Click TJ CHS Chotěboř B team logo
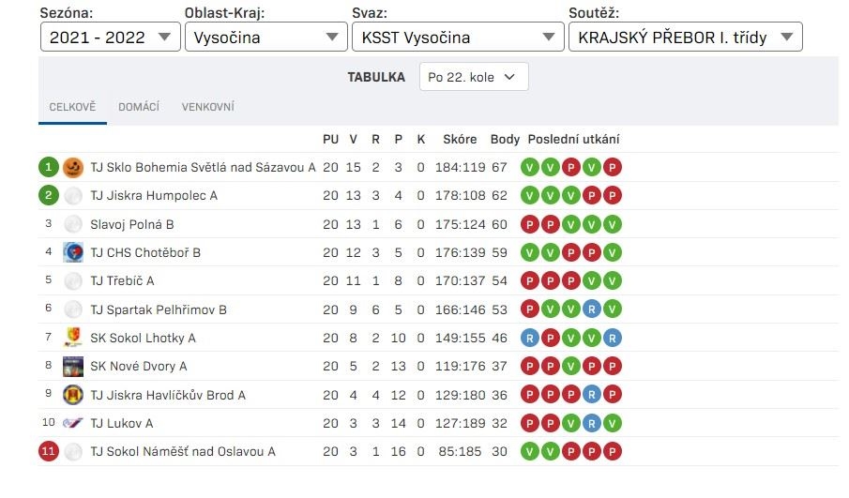Image resolution: width=849 pixels, height=498 pixels. coord(73,252)
